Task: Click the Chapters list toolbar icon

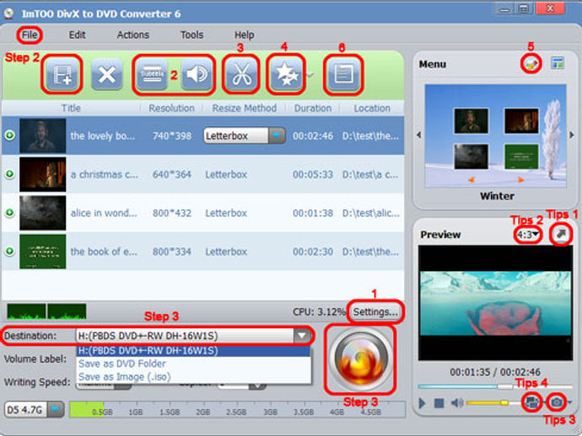Action: (343, 74)
